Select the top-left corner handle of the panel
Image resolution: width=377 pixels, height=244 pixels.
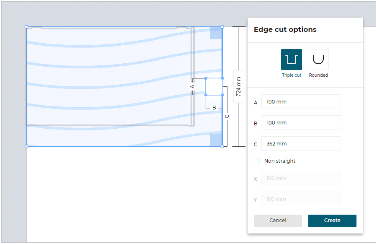[x=27, y=27]
